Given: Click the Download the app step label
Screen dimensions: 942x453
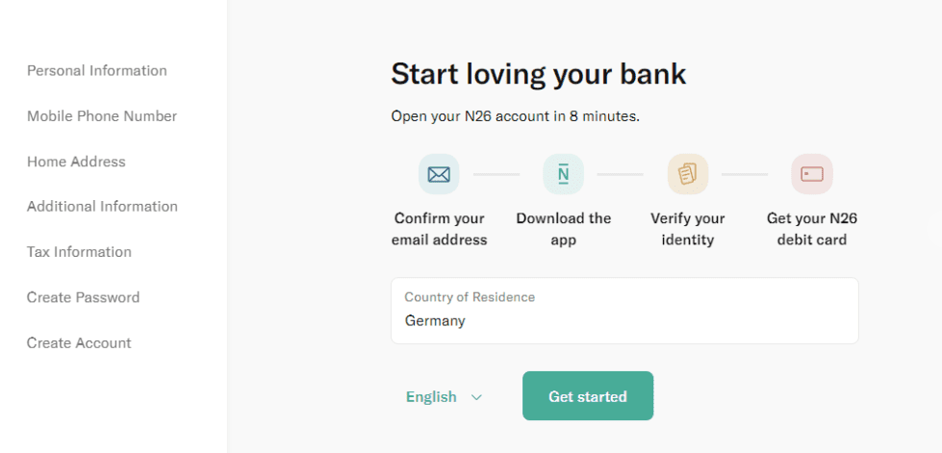Looking at the screenshot, I should click(x=564, y=229).
